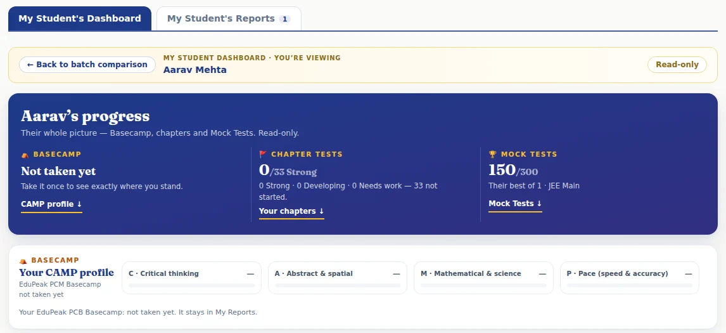Click the Mathematical & science progress bar
Image resolution: width=726 pixels, height=333 pixels.
coord(483,285)
